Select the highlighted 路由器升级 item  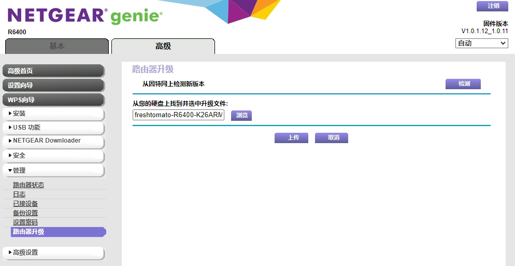59,232
